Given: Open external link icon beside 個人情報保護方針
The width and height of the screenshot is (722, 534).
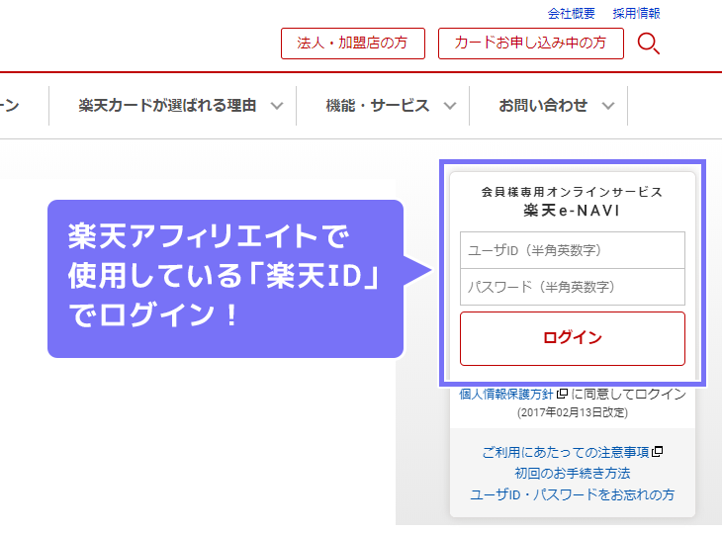Looking at the screenshot, I should [x=562, y=394].
